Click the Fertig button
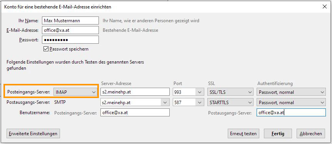 click(x=278, y=134)
